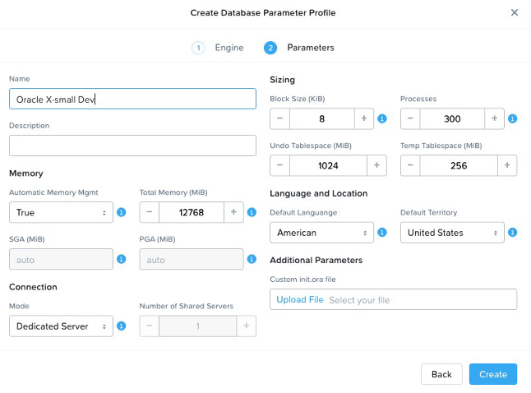Click Upload File link
Screen dimensions: 531x393
300,299
